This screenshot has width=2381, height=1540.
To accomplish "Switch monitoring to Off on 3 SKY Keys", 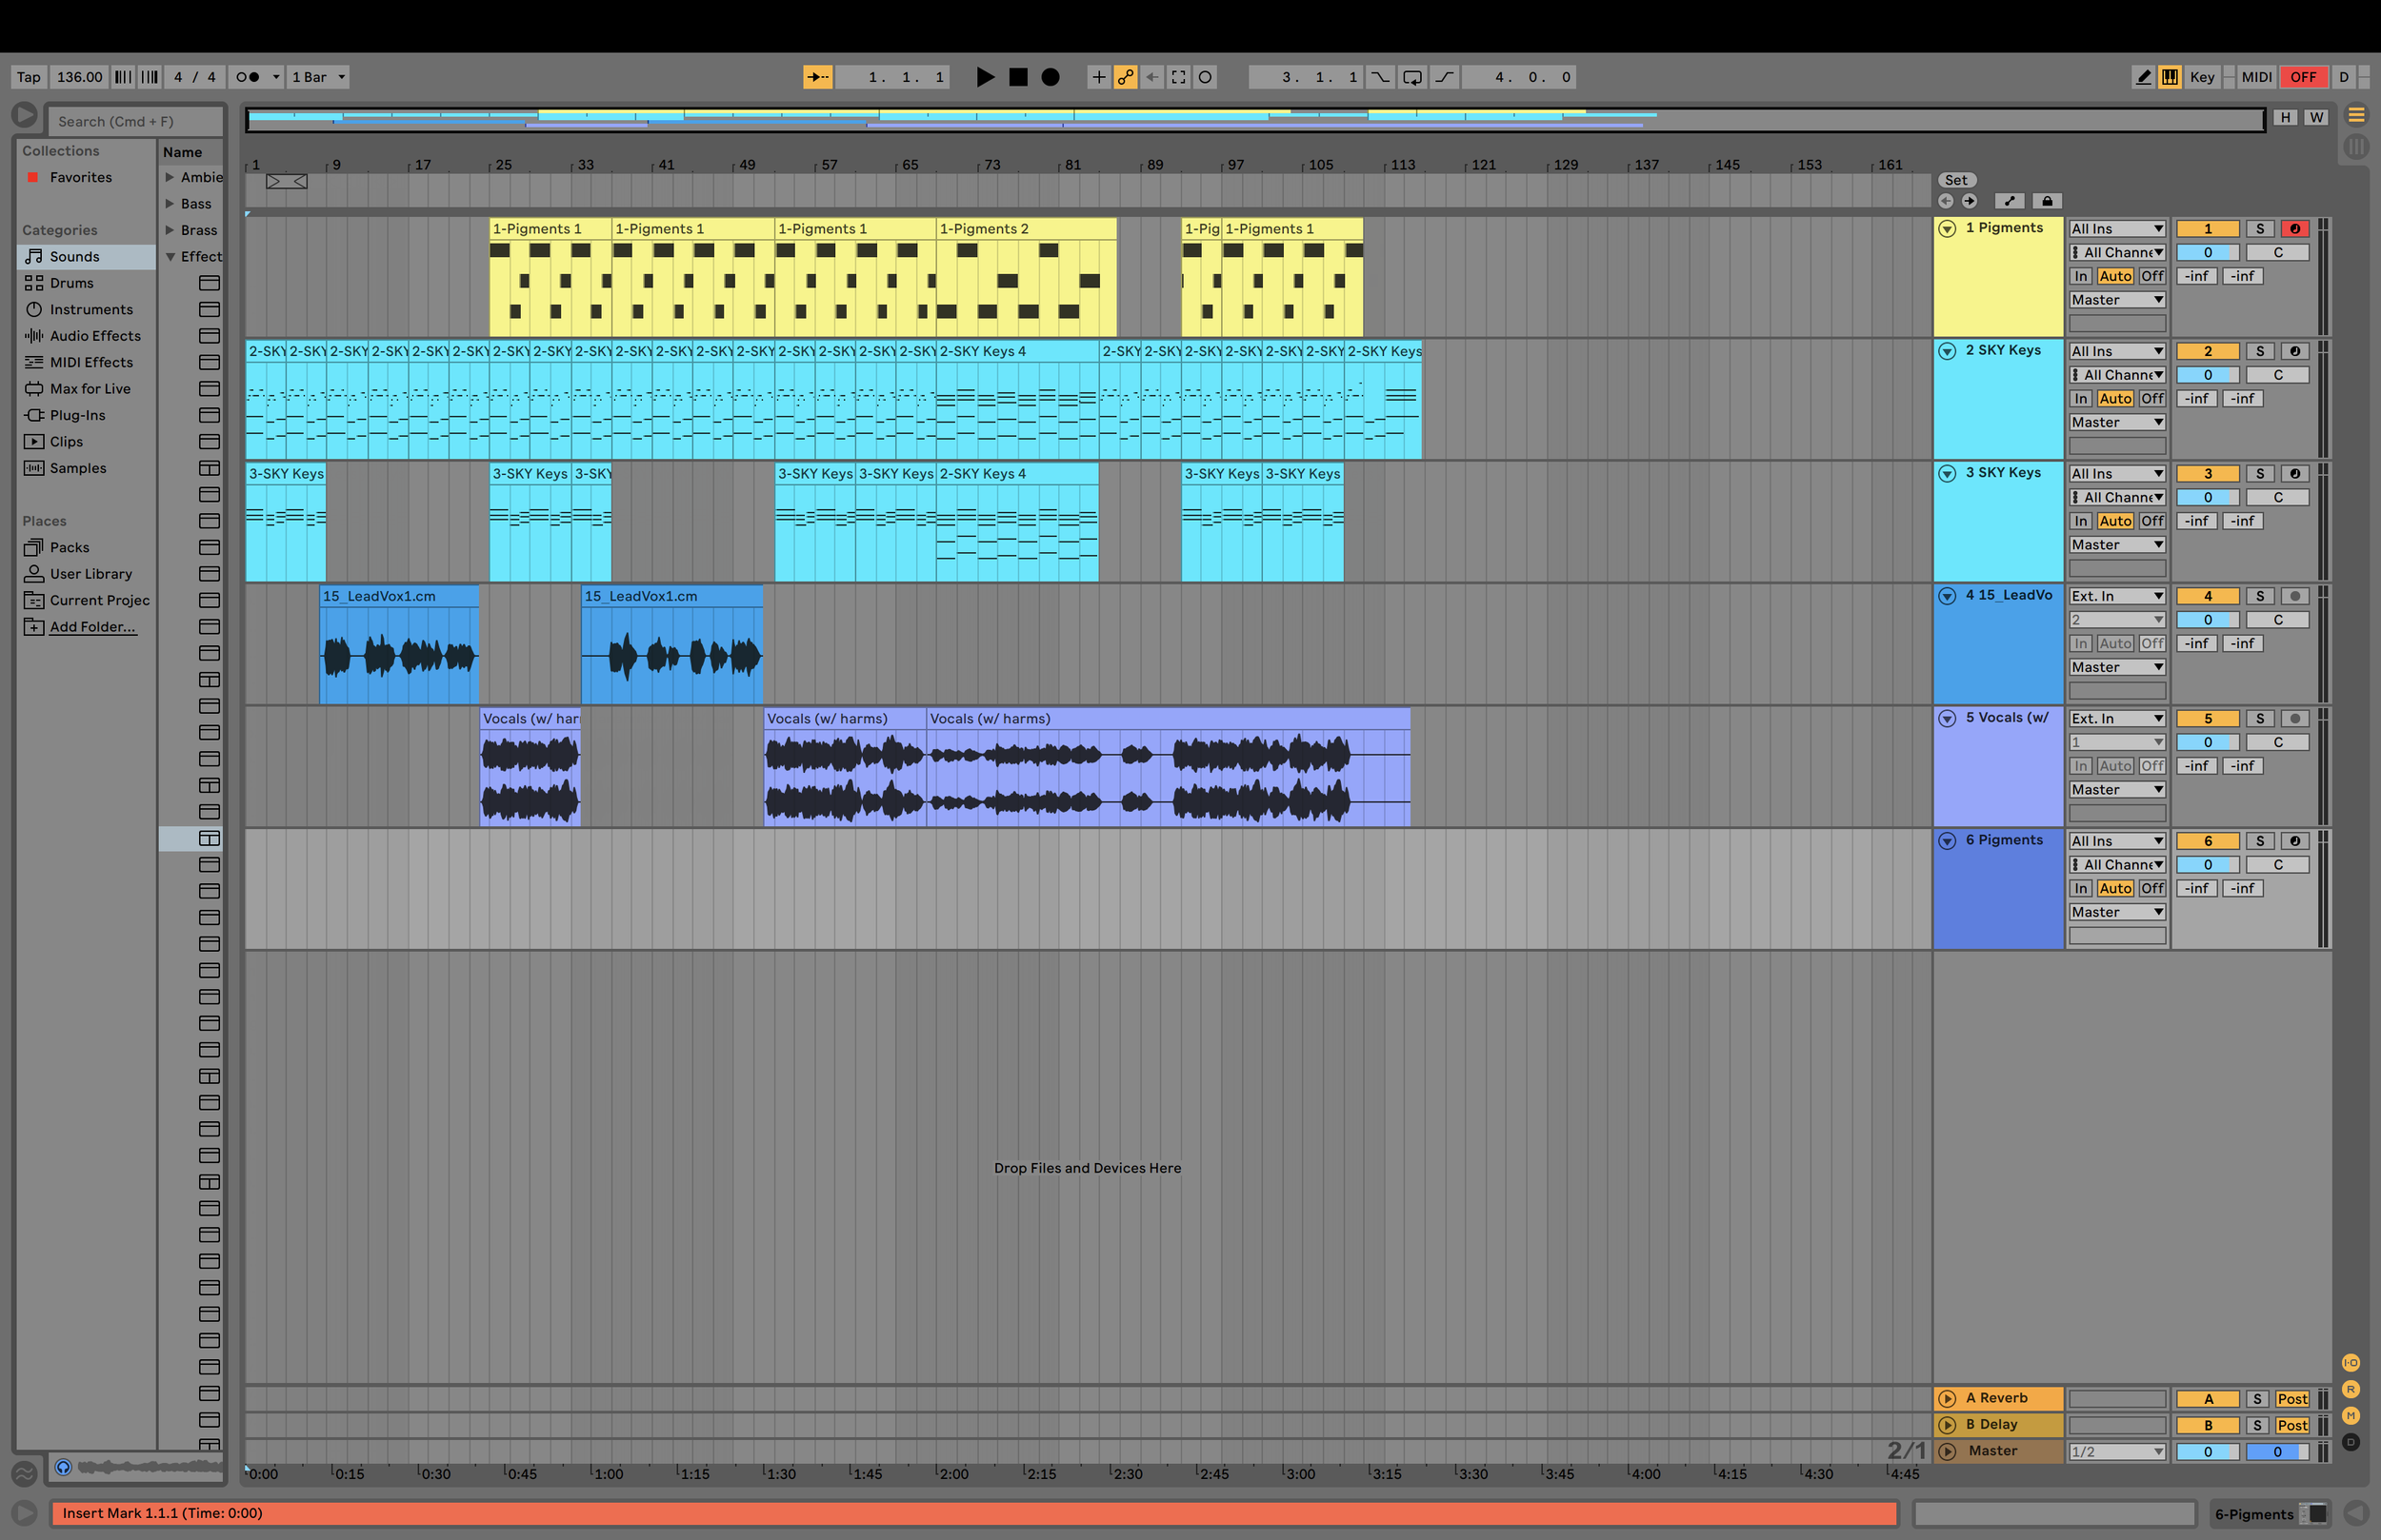I will point(2150,520).
